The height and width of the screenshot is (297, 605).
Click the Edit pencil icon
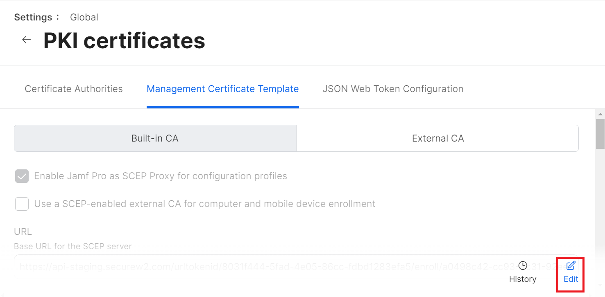[x=571, y=266]
